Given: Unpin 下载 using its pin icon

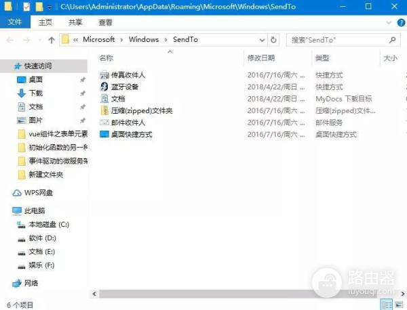Looking at the screenshot, I should point(83,93).
